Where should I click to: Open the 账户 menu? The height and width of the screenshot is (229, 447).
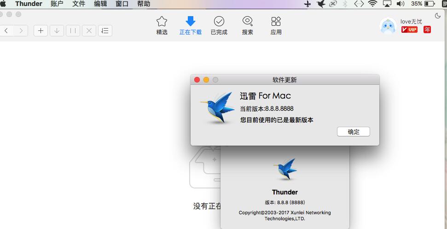point(57,4)
